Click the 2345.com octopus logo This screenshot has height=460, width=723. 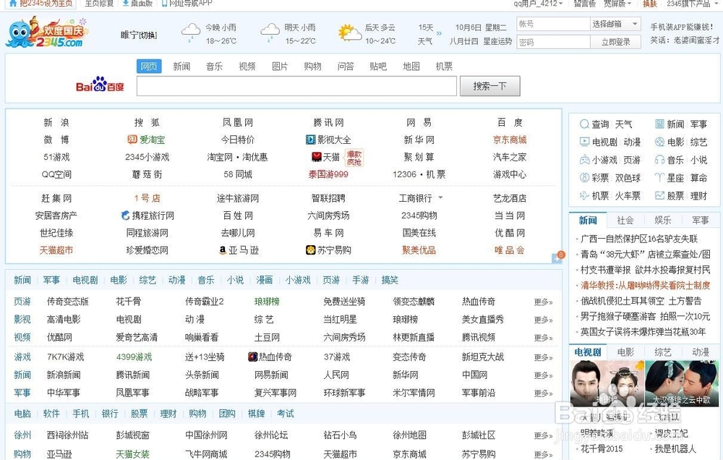tap(47, 33)
